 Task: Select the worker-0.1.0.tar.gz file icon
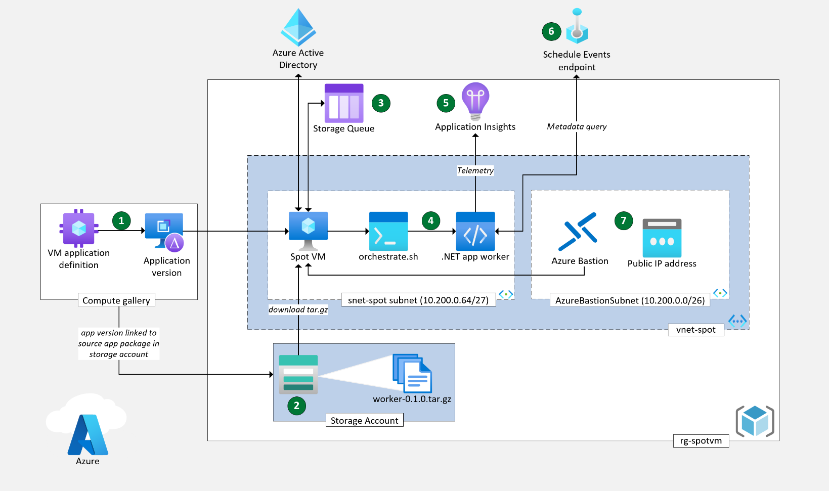[412, 373]
